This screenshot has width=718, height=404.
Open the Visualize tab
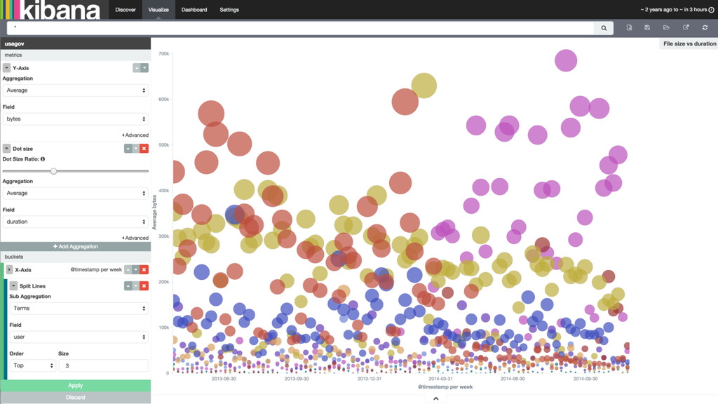click(158, 10)
